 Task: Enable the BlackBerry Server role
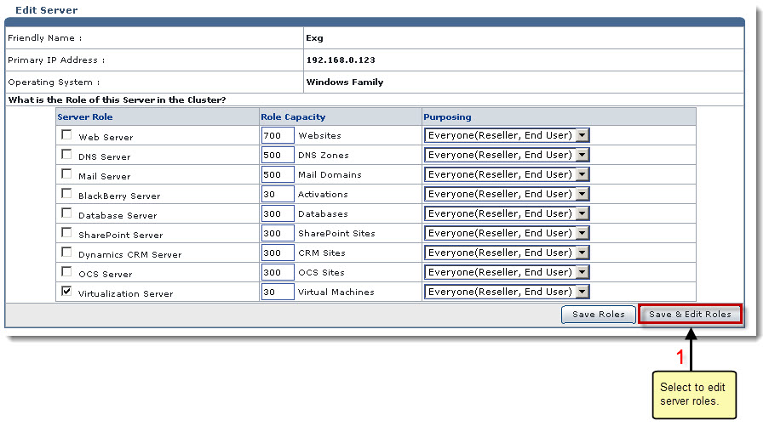66,193
